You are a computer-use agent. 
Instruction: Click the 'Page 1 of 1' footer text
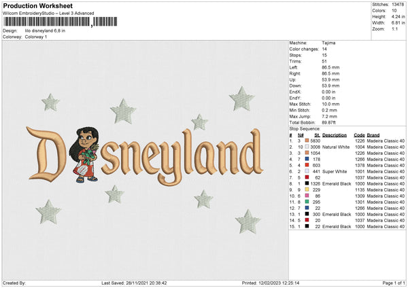(394, 283)
